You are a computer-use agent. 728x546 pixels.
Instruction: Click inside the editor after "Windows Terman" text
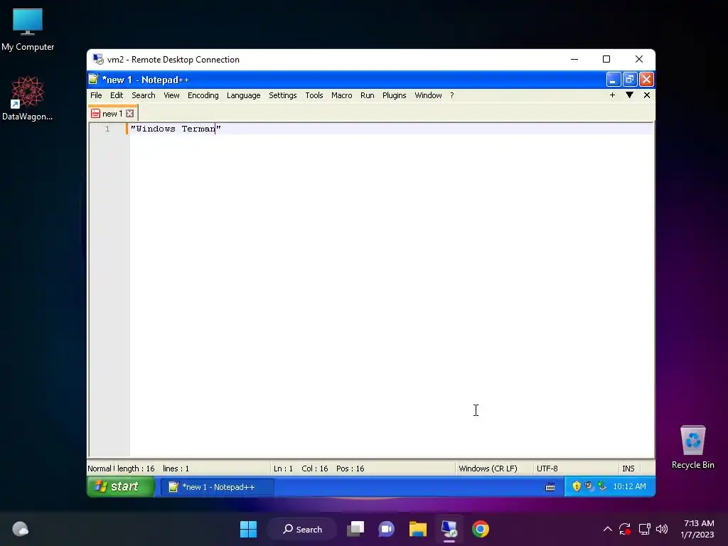pyautogui.click(x=216, y=129)
